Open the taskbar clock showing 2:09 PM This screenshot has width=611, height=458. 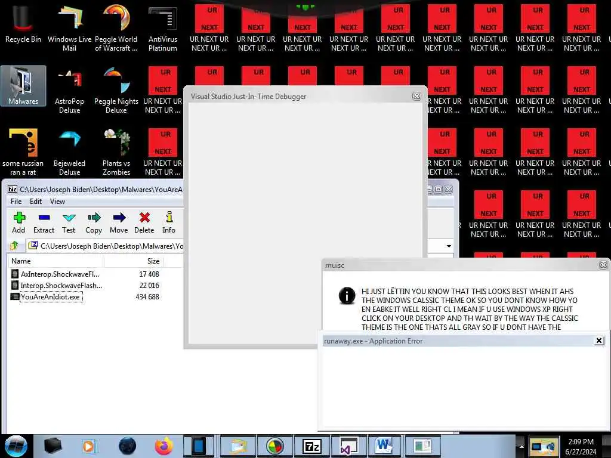pyautogui.click(x=581, y=446)
